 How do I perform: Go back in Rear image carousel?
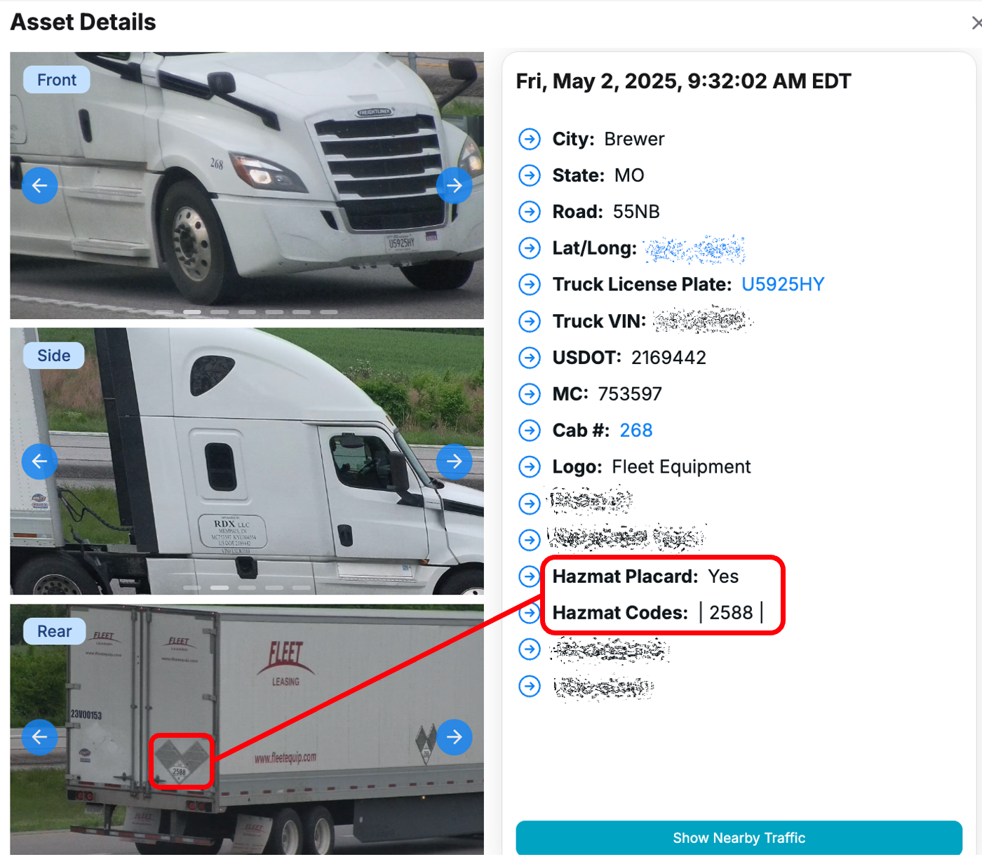[x=40, y=737]
